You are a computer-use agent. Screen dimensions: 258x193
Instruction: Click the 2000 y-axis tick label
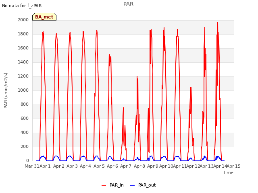click(23, 20)
